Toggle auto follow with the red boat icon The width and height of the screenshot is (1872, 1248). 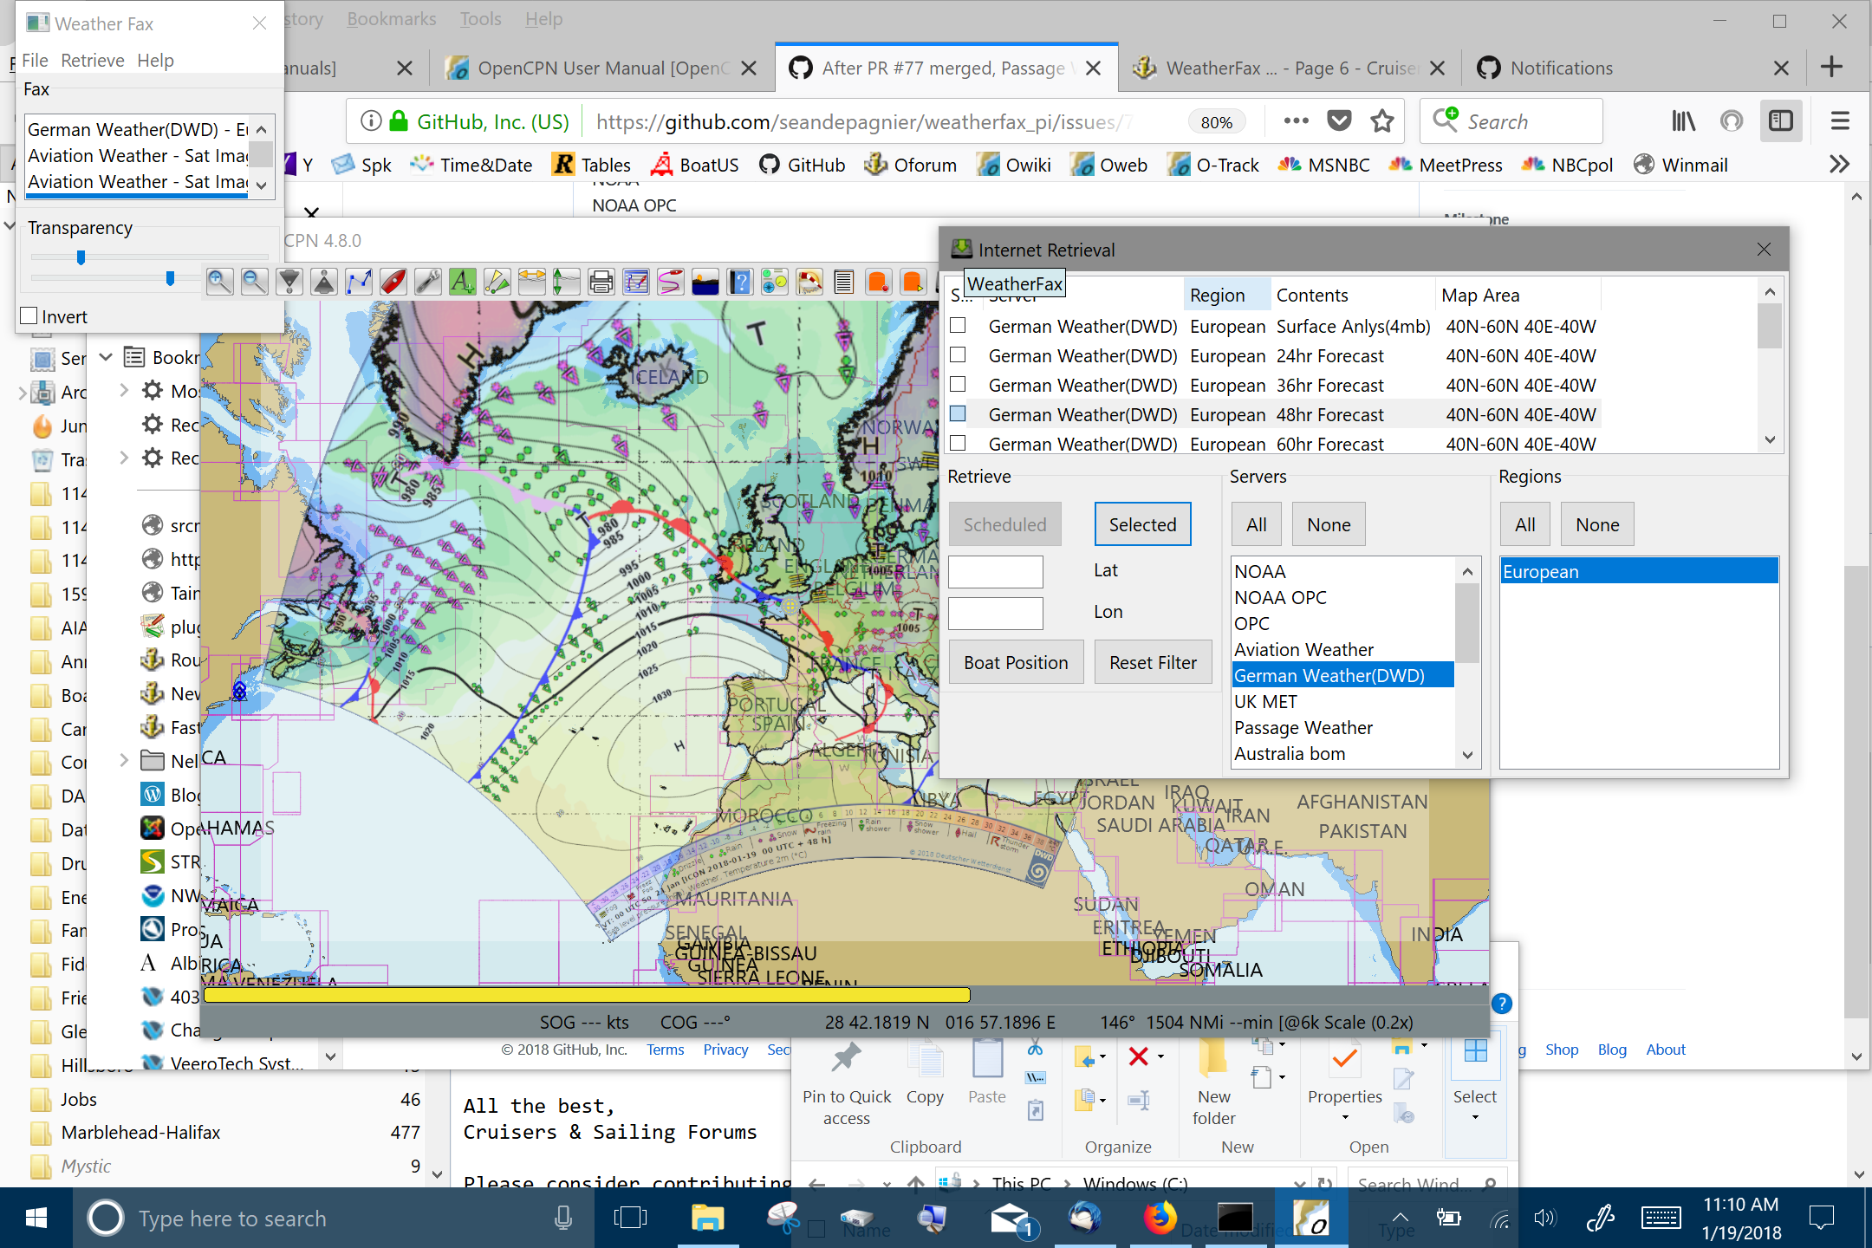tap(393, 282)
